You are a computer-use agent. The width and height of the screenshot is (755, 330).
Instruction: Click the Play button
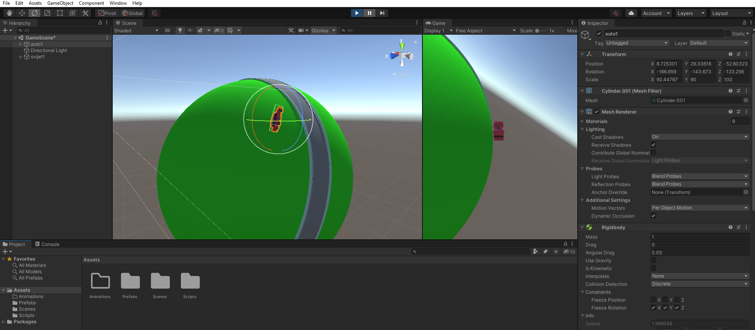coord(357,13)
